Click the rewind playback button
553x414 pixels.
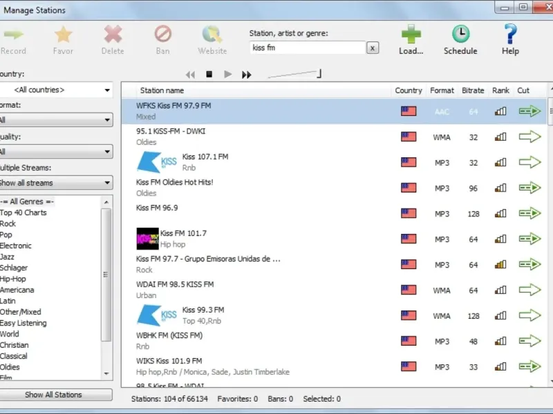click(x=190, y=75)
